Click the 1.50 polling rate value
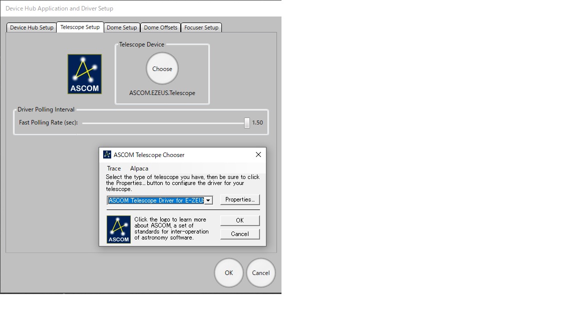The image size is (577, 324). click(257, 122)
